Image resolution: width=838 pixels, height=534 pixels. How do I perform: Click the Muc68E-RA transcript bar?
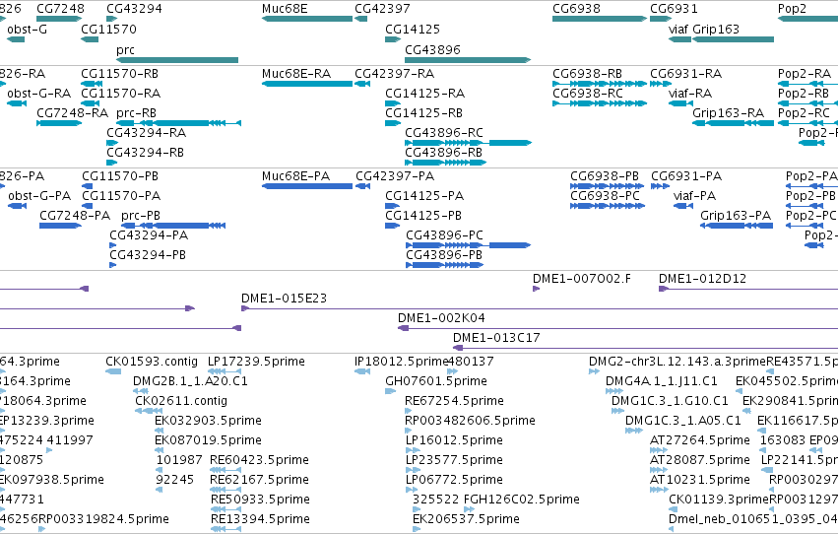click(307, 84)
